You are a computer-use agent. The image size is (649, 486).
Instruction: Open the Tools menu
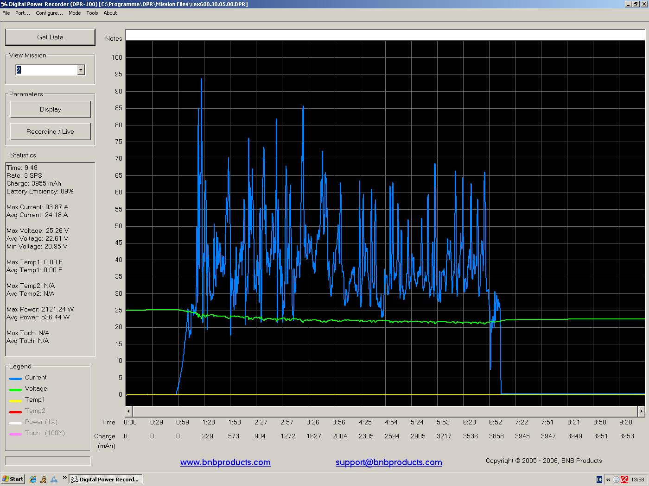pos(92,13)
